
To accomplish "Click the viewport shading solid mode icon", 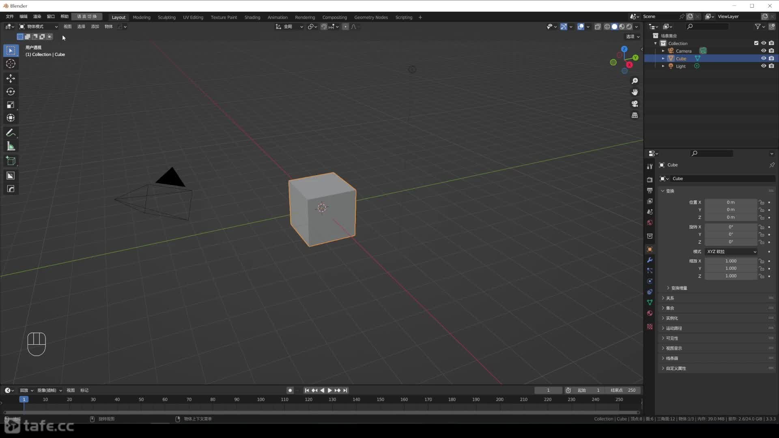I will (614, 26).
